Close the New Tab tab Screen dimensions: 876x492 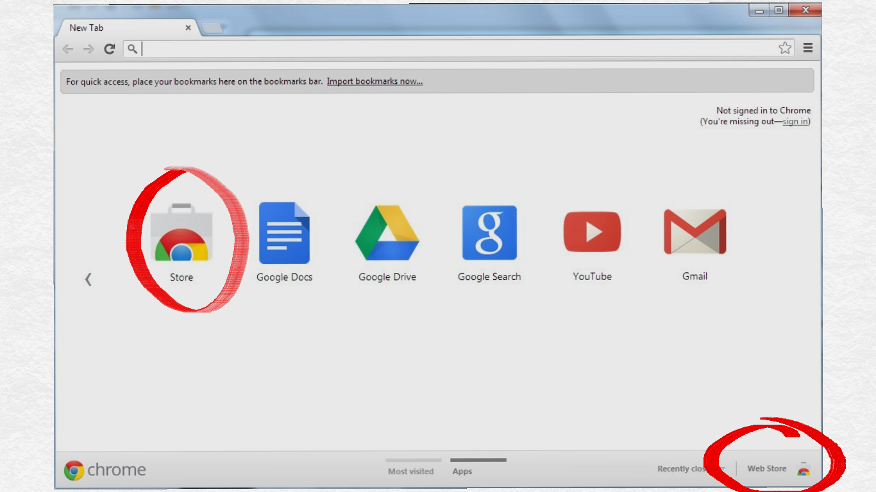pyautogui.click(x=188, y=28)
